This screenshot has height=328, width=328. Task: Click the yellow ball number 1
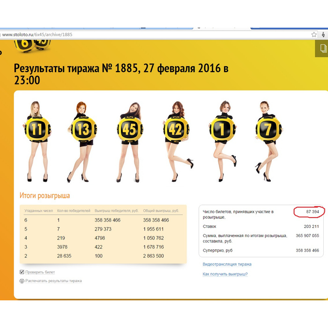click(221, 130)
